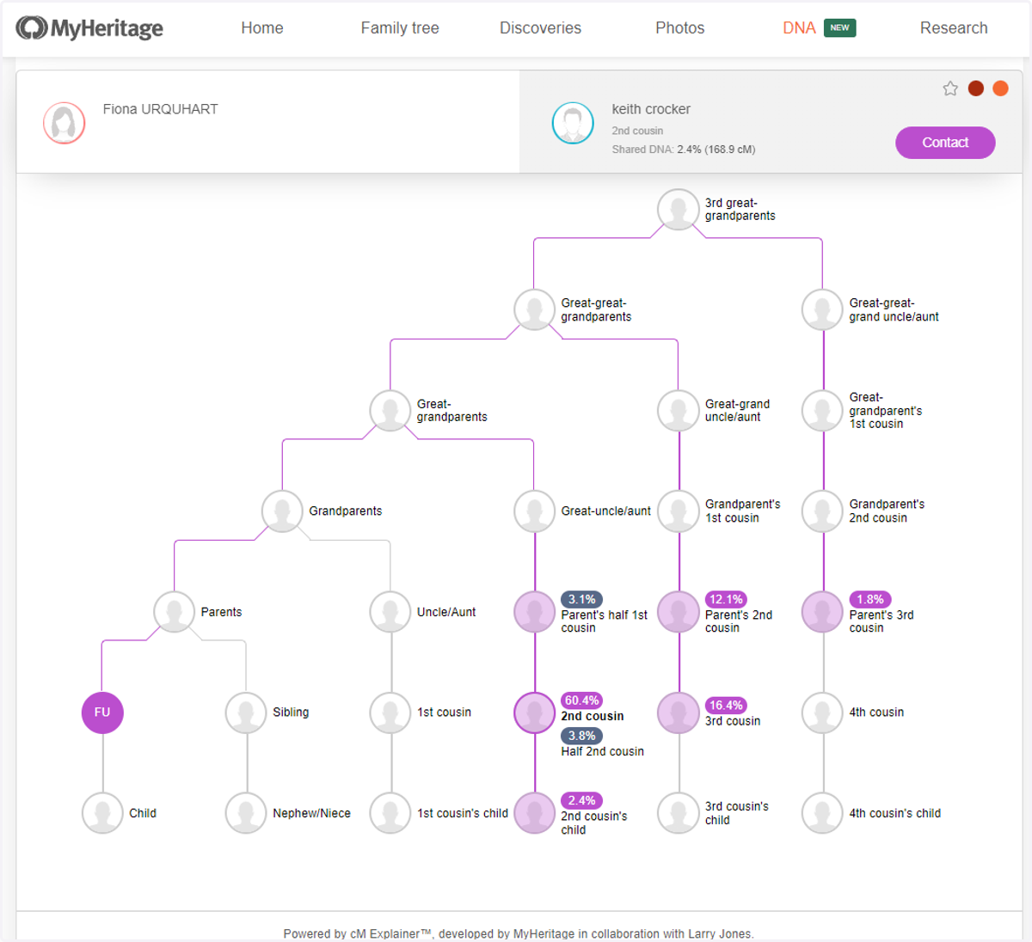Open keith crocker's profile avatar
Viewport: 1032px width, 942px height.
pyautogui.click(x=573, y=123)
